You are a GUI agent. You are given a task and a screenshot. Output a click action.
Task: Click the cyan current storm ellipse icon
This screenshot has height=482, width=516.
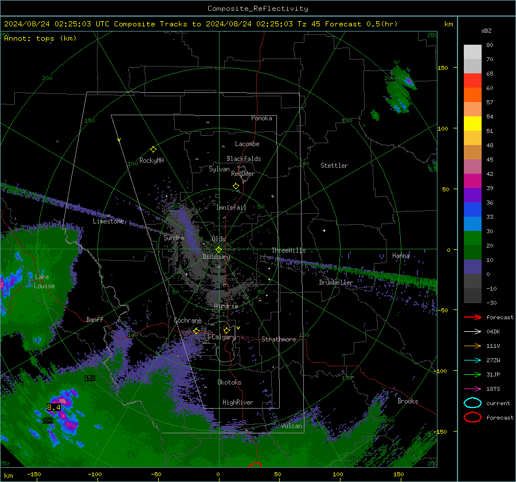(x=472, y=403)
